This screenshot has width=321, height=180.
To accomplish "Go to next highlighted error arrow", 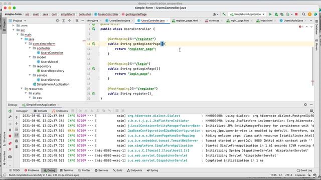I will (311, 26).
